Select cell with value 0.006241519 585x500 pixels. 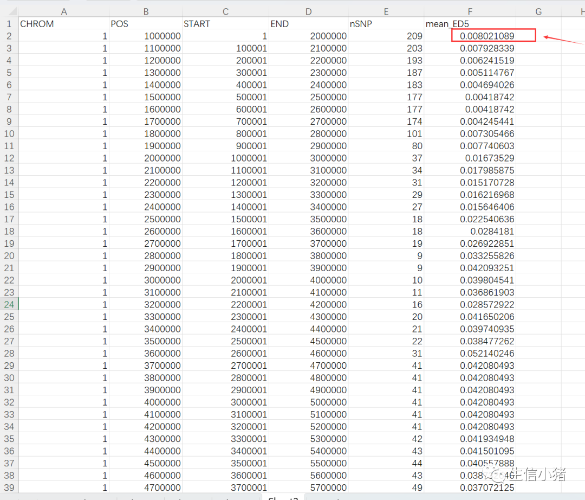(470, 61)
